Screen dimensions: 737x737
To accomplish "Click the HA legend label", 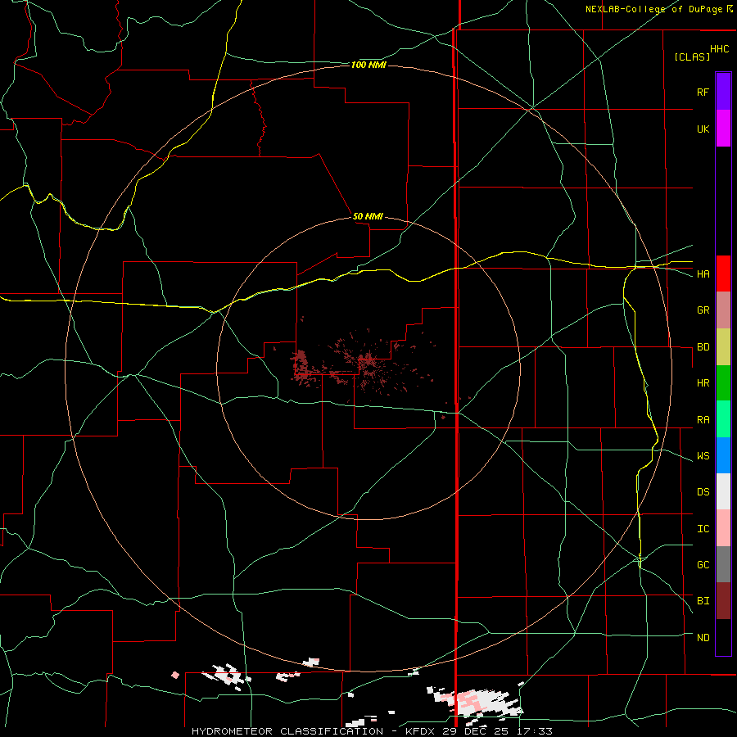I will tap(703, 274).
